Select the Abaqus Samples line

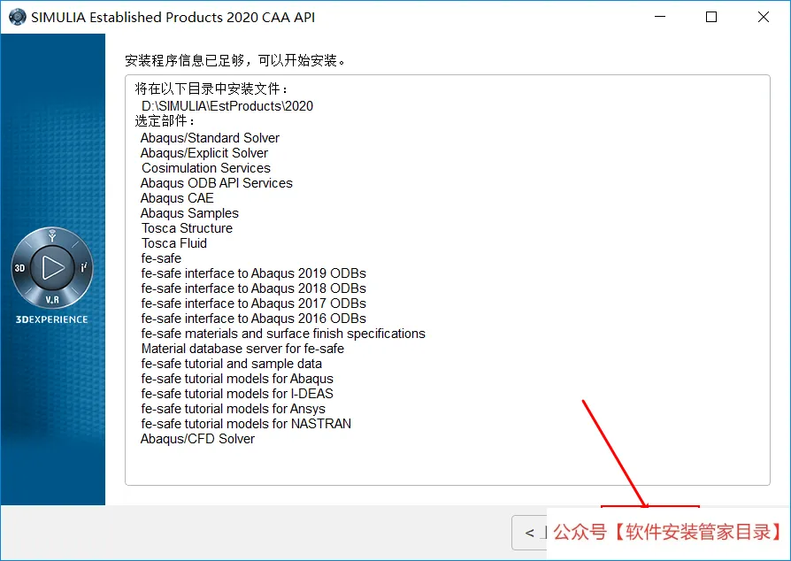(x=189, y=213)
